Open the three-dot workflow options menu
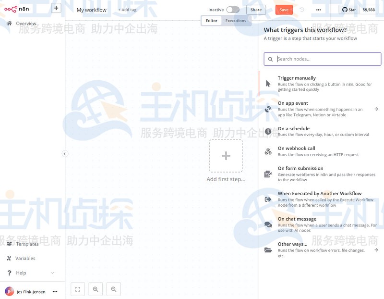The height and width of the screenshot is (299, 384). (318, 10)
